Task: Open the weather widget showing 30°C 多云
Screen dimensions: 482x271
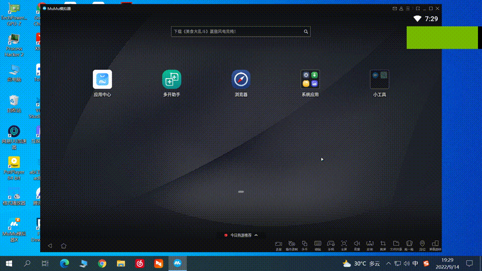Action: (361, 263)
